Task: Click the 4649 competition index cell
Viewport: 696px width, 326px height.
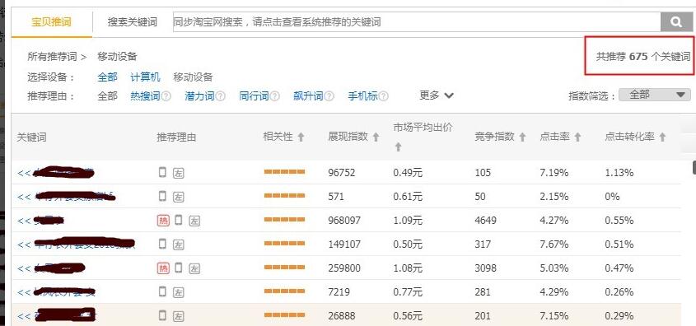Action: 486,221
